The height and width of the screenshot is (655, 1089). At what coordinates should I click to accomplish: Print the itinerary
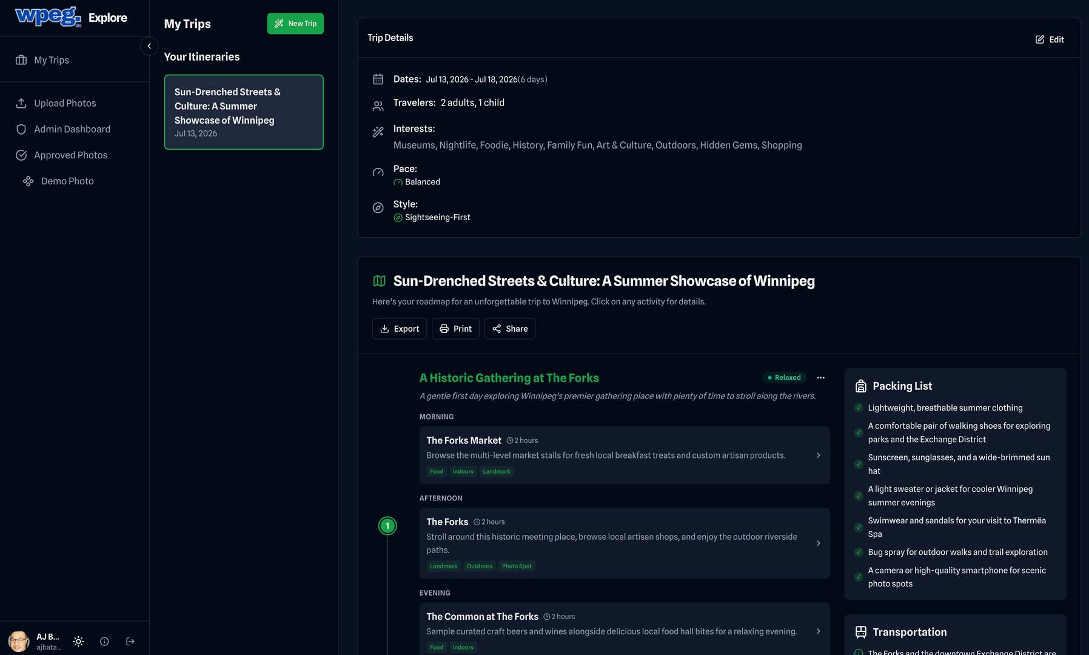tap(455, 329)
